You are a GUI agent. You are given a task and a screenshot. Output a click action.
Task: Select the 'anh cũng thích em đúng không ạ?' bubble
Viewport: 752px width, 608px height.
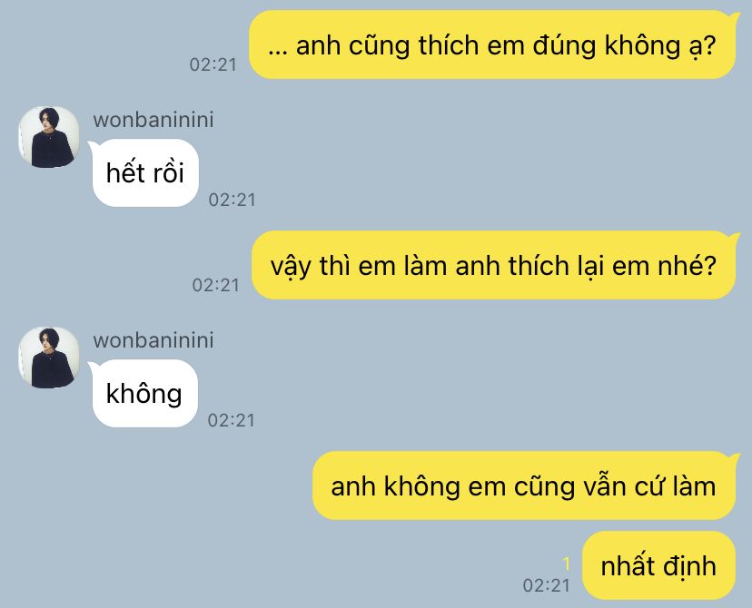pos(492,44)
